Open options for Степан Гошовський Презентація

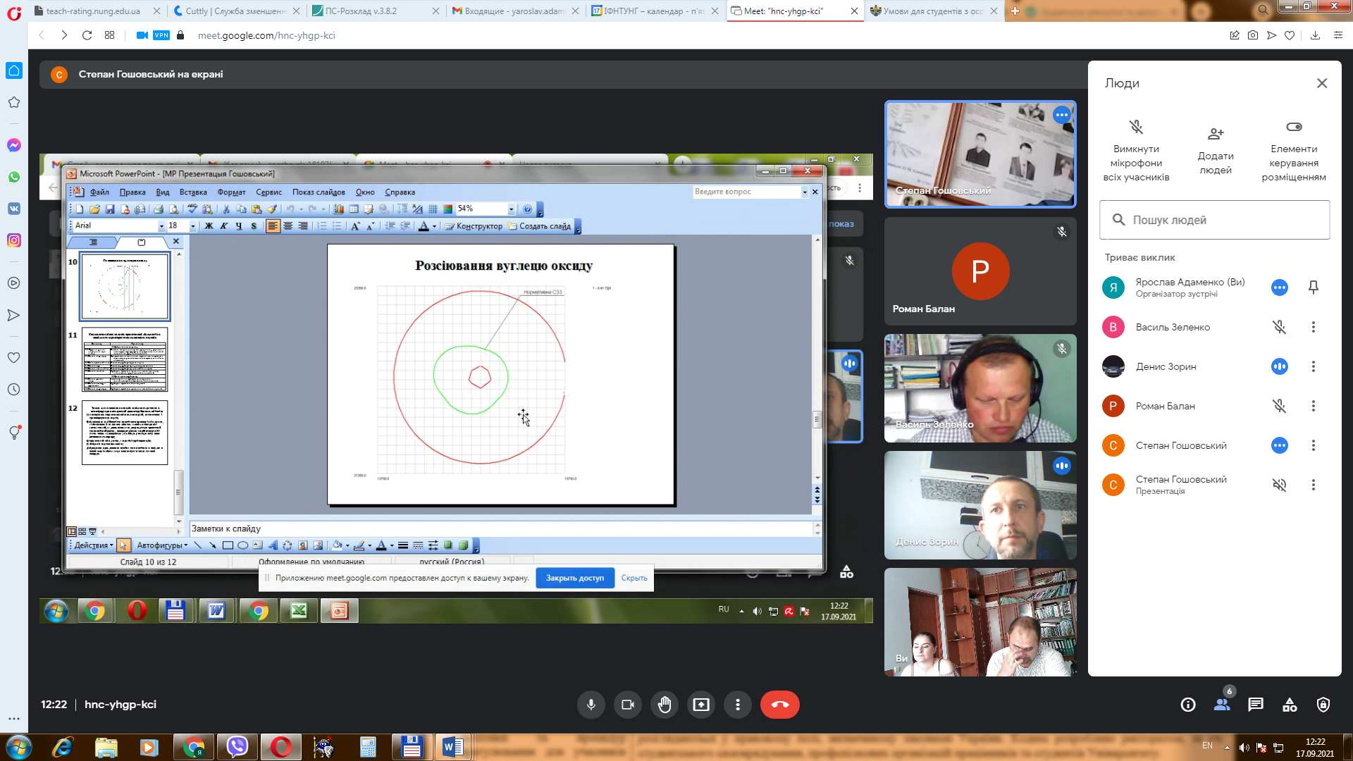tap(1314, 485)
